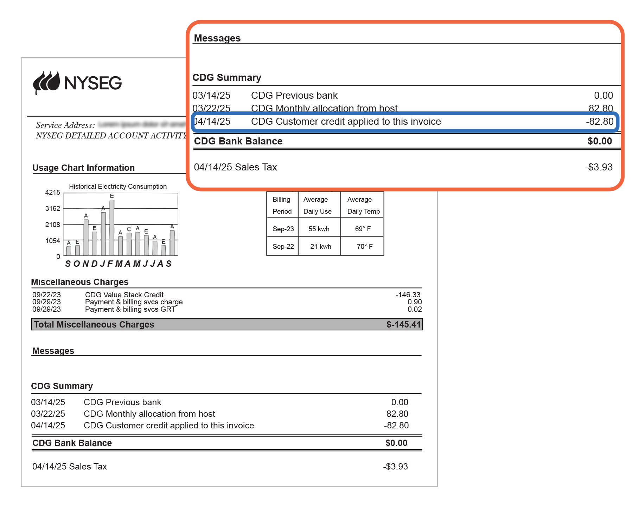Click the '0.02' GRT amount
This screenshot has height=505, width=633.
point(415,309)
